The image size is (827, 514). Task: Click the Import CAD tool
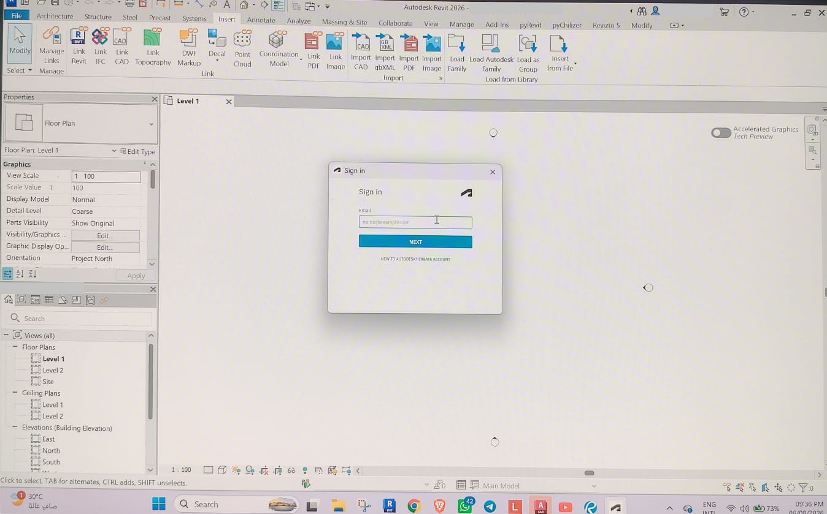tap(361, 51)
